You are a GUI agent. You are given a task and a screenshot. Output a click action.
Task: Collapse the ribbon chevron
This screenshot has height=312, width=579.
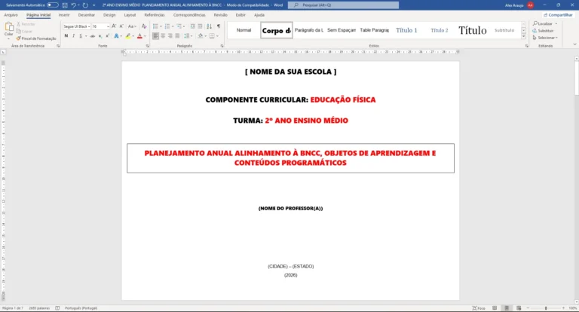tap(574, 44)
